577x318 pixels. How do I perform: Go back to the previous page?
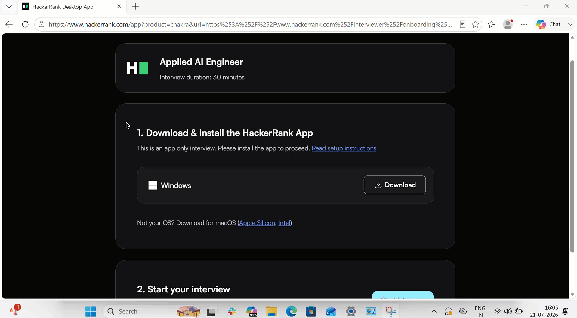click(9, 24)
